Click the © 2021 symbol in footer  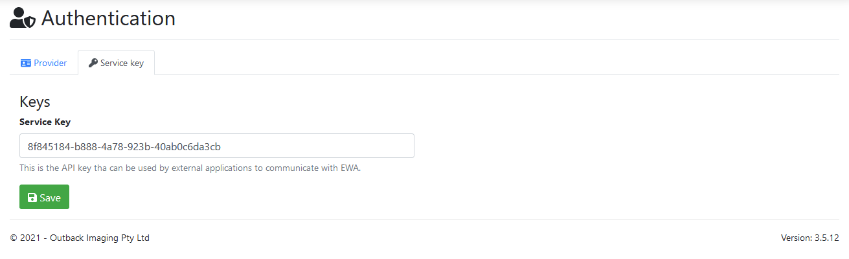(x=14, y=238)
